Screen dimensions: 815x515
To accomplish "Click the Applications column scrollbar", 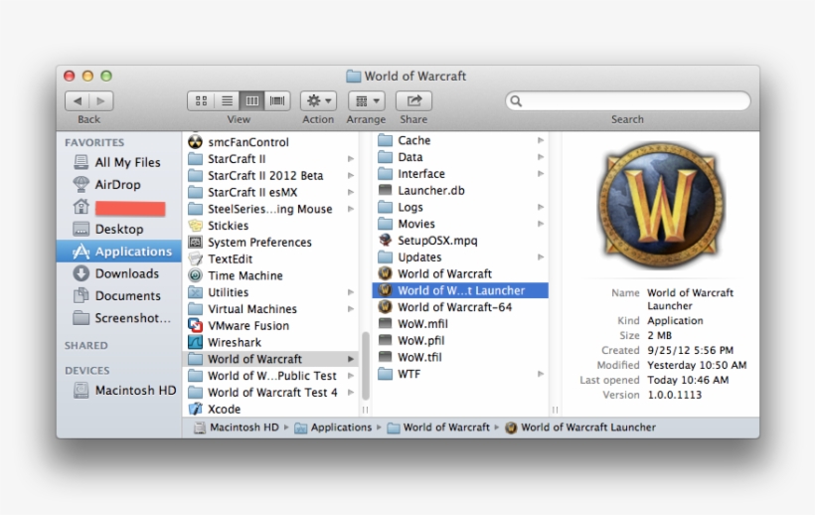I will (x=366, y=364).
